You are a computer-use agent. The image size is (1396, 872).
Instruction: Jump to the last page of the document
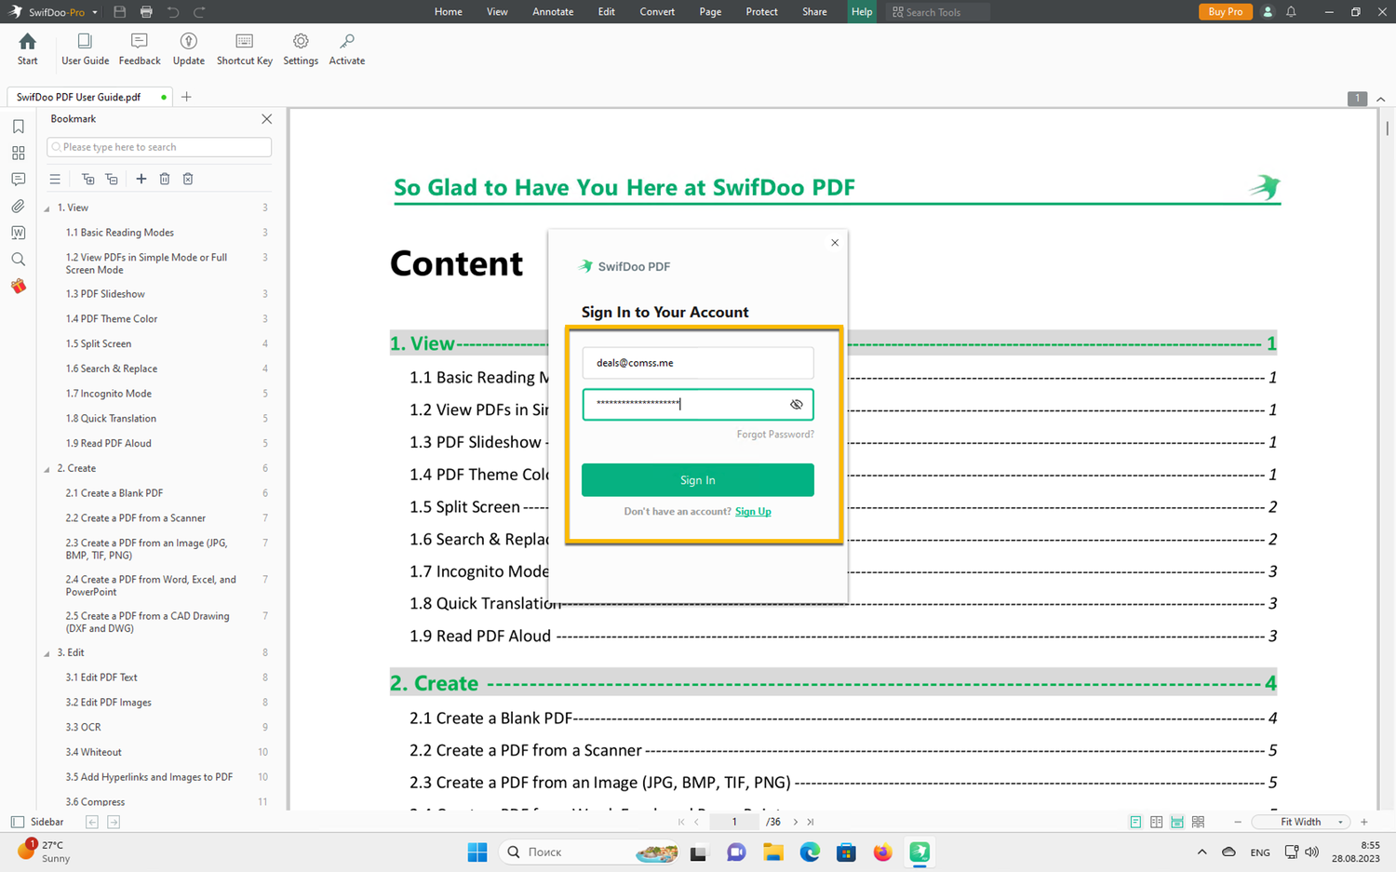coord(811,822)
